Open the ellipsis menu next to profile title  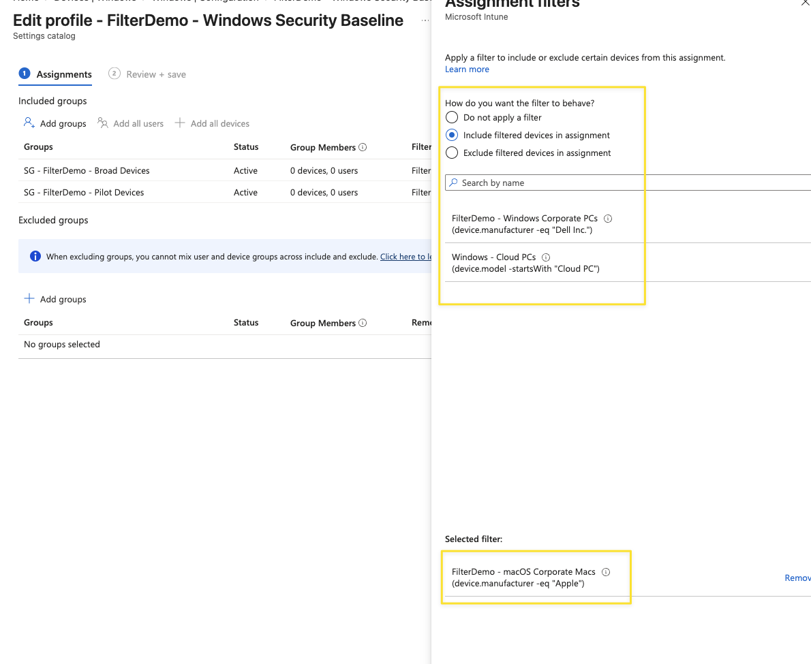[425, 20]
